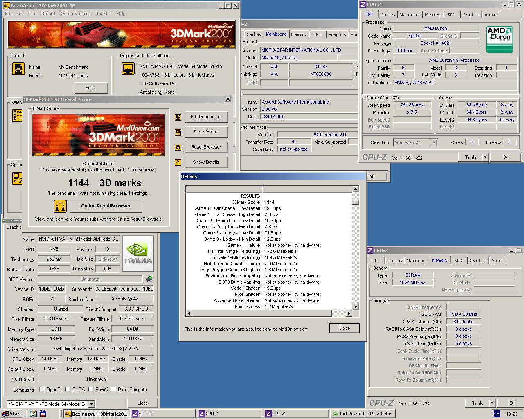The image size is (524, 419).
Task: Click the Show Details button
Action: coord(206,162)
